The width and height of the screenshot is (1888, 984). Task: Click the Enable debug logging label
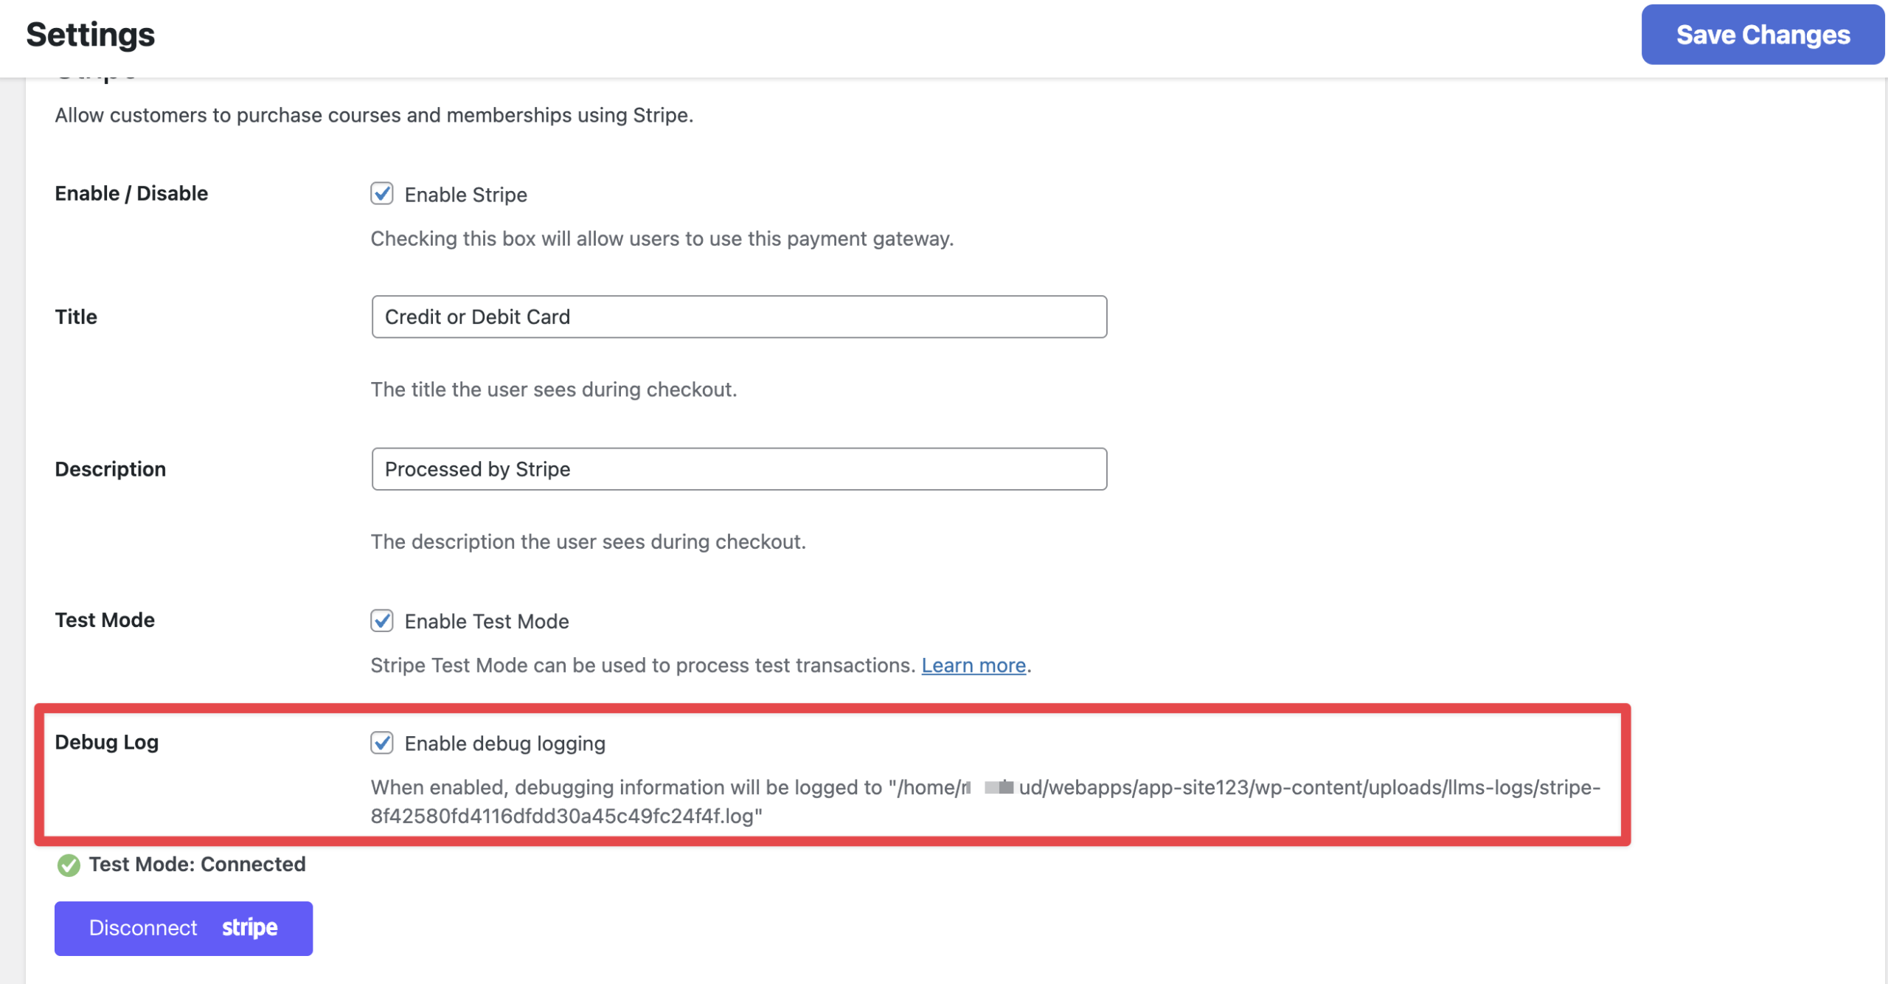click(x=504, y=744)
